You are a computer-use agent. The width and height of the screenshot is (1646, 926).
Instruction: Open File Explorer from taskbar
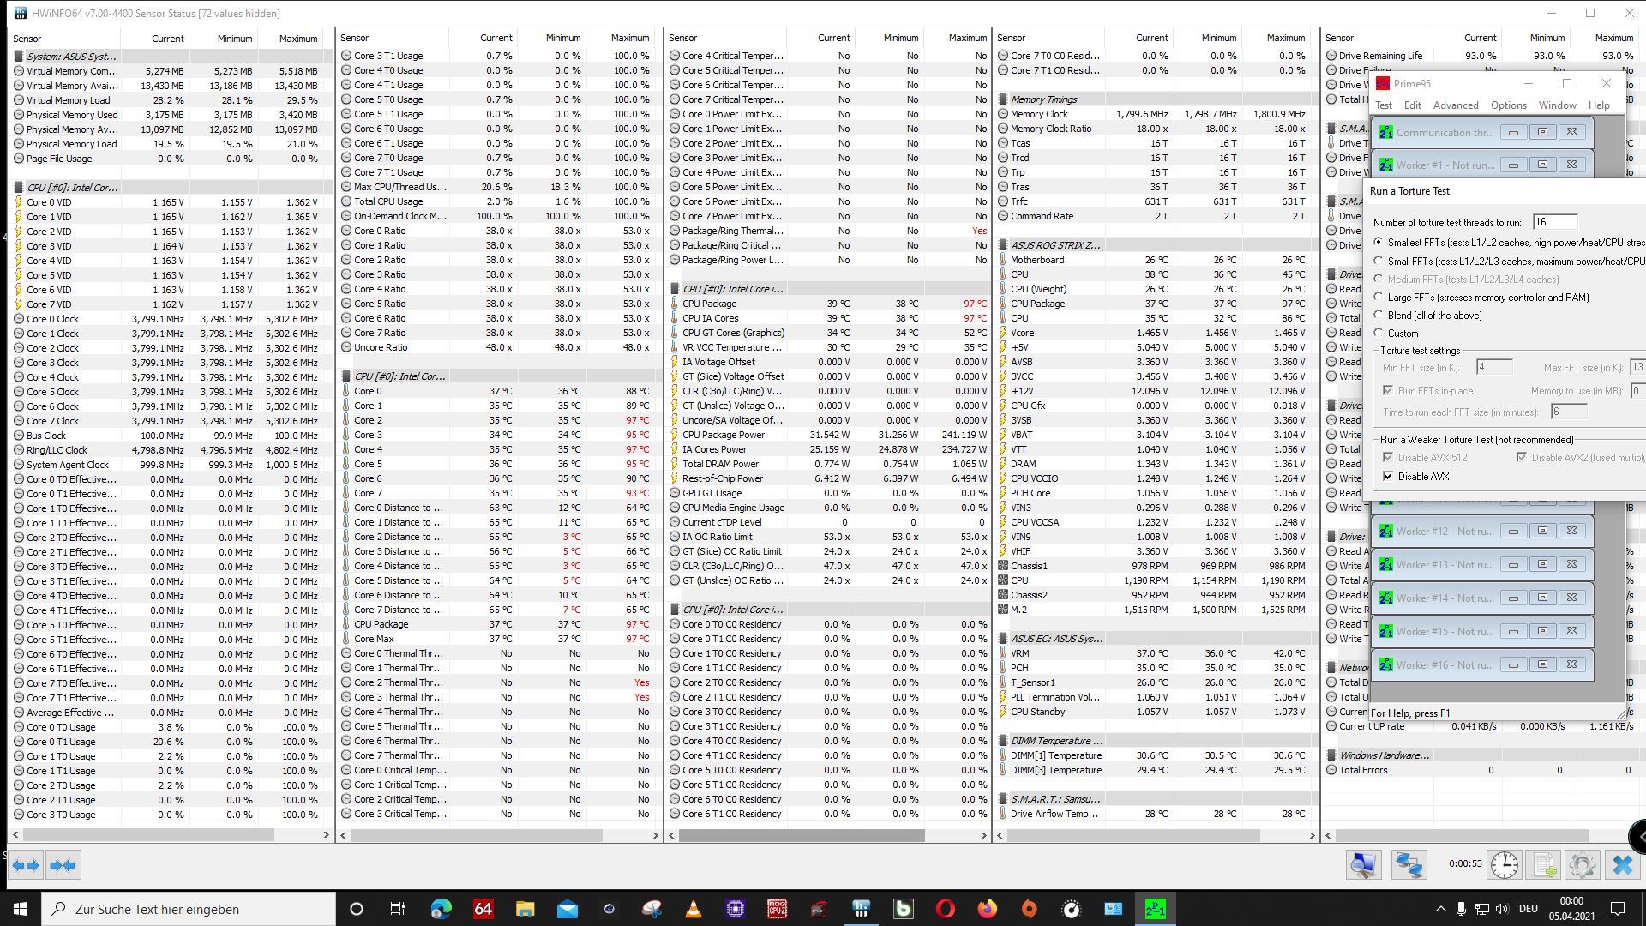(x=525, y=909)
